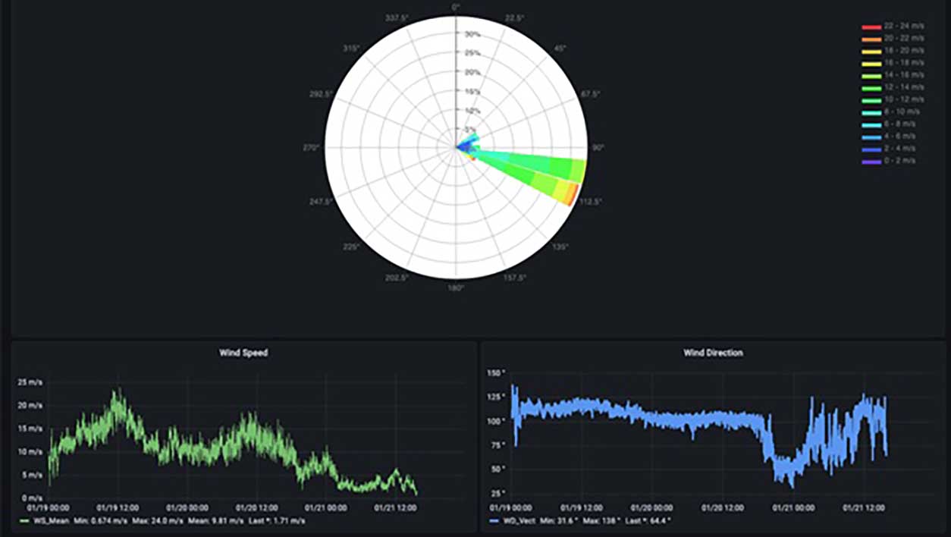Click the 2 - 4 m/s legend label
The image size is (951, 537).
point(901,148)
